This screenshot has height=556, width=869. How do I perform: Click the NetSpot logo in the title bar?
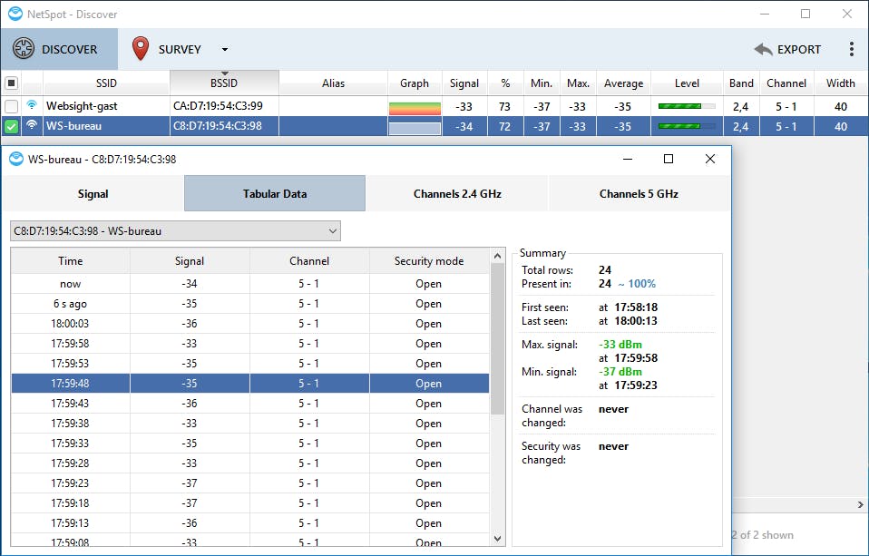pos(15,14)
